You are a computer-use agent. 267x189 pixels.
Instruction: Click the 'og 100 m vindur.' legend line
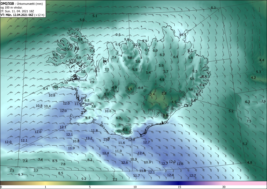click(11, 7)
